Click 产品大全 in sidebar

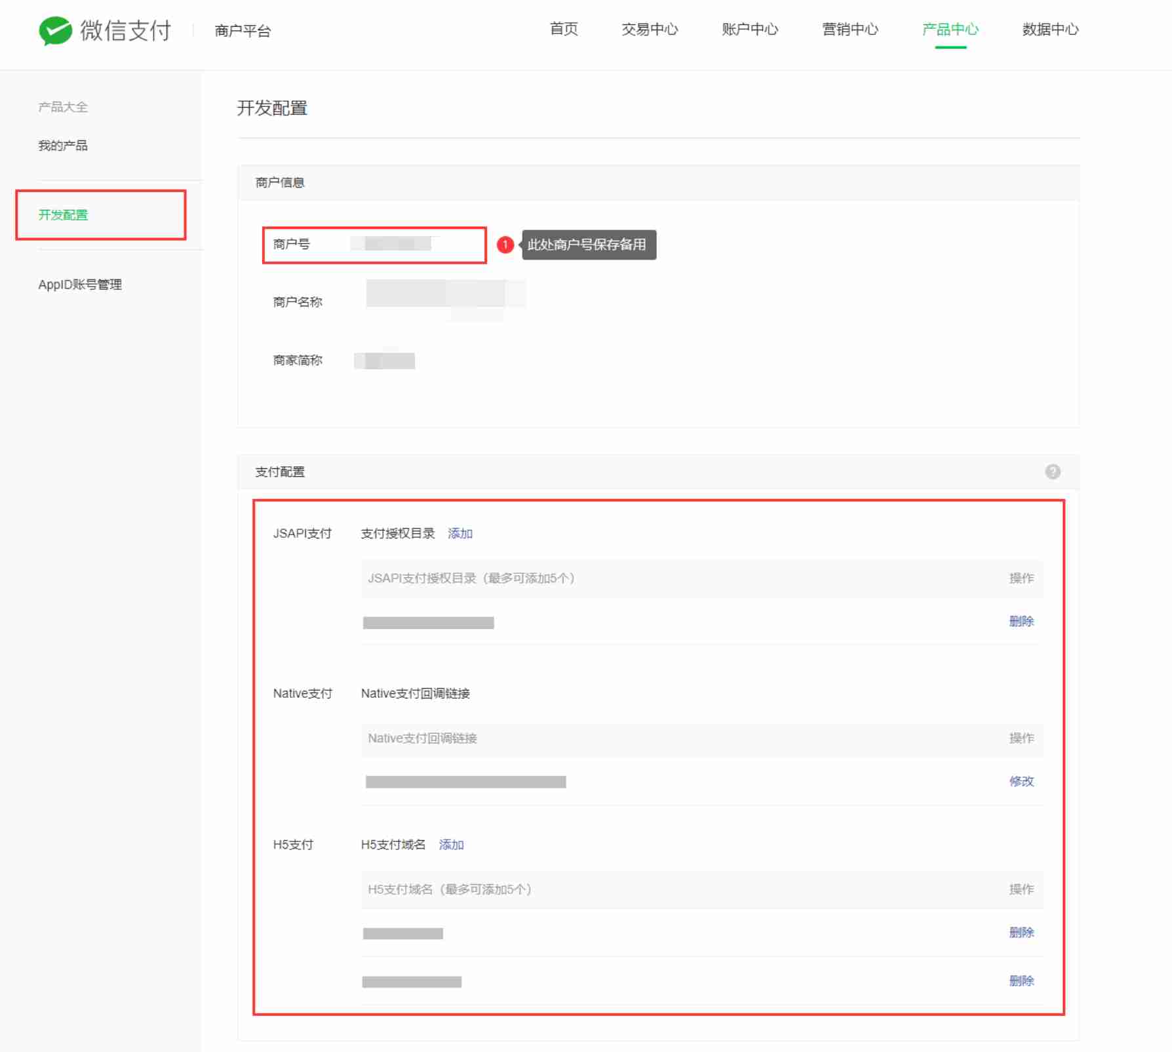[63, 107]
